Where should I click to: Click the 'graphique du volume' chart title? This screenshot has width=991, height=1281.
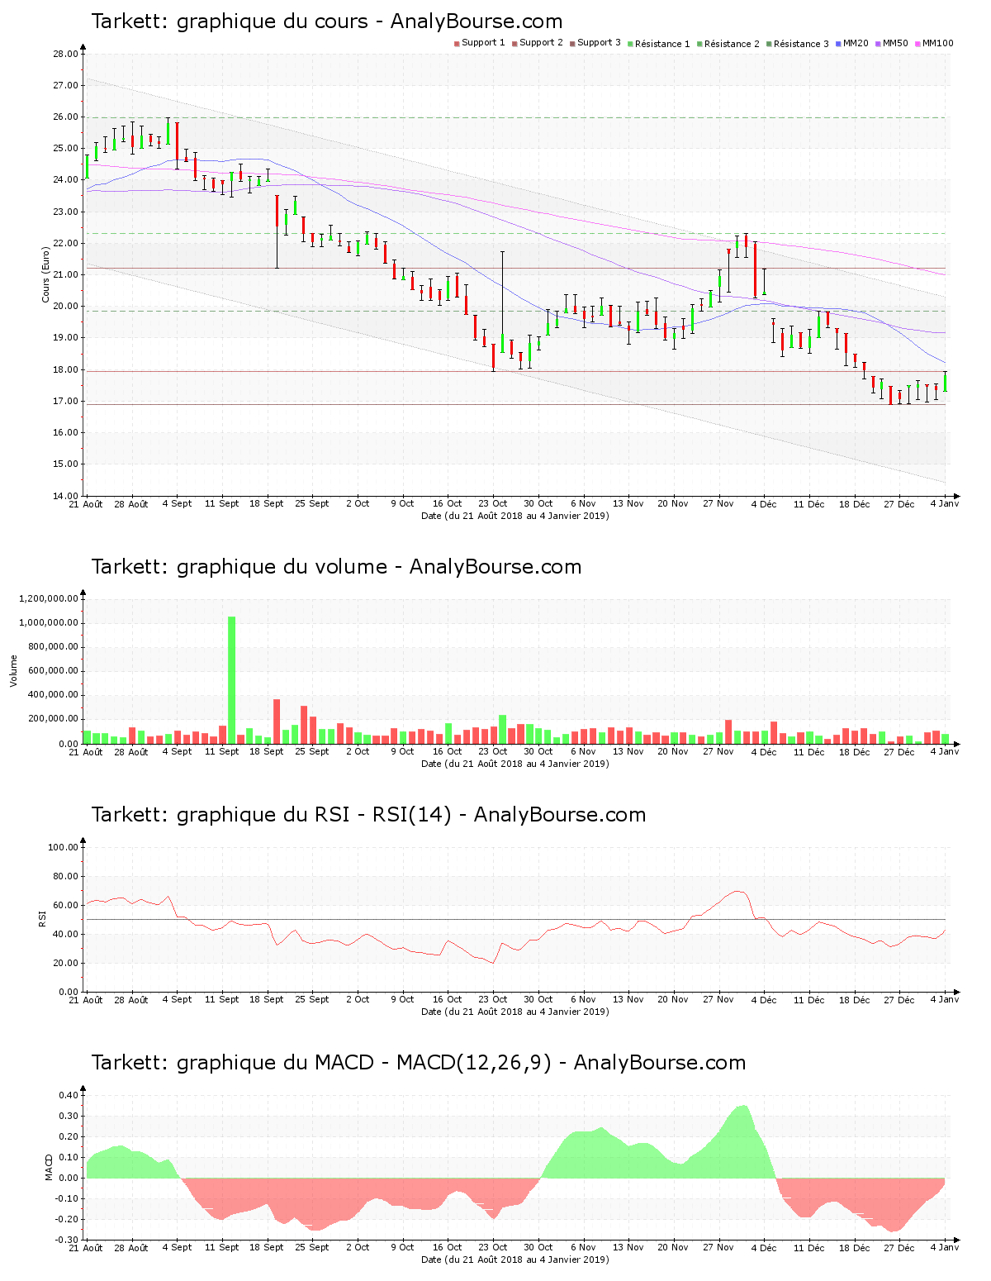point(336,567)
